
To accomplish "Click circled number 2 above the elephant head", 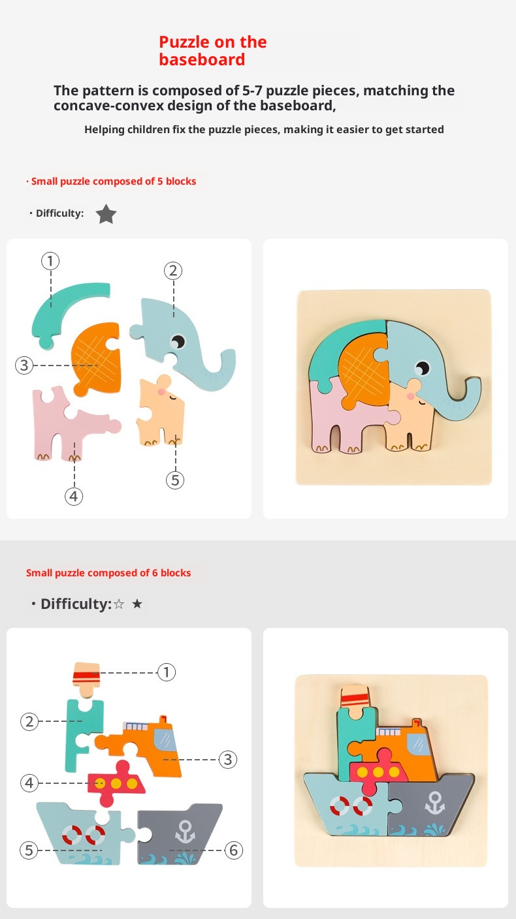I will [x=173, y=270].
